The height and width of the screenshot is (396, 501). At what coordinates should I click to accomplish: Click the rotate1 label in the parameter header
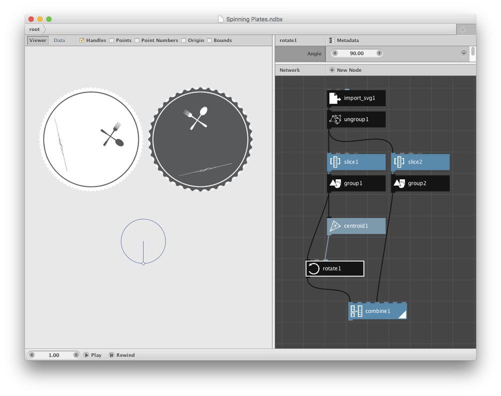[x=288, y=40]
